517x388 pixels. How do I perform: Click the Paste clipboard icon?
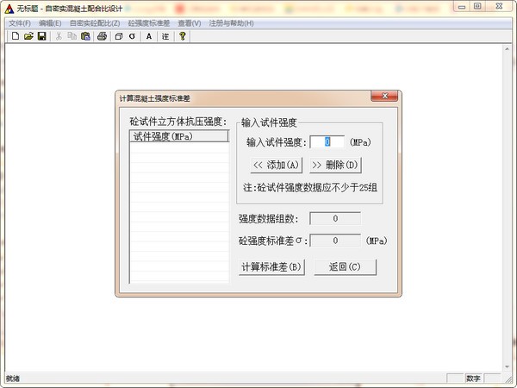click(x=85, y=36)
